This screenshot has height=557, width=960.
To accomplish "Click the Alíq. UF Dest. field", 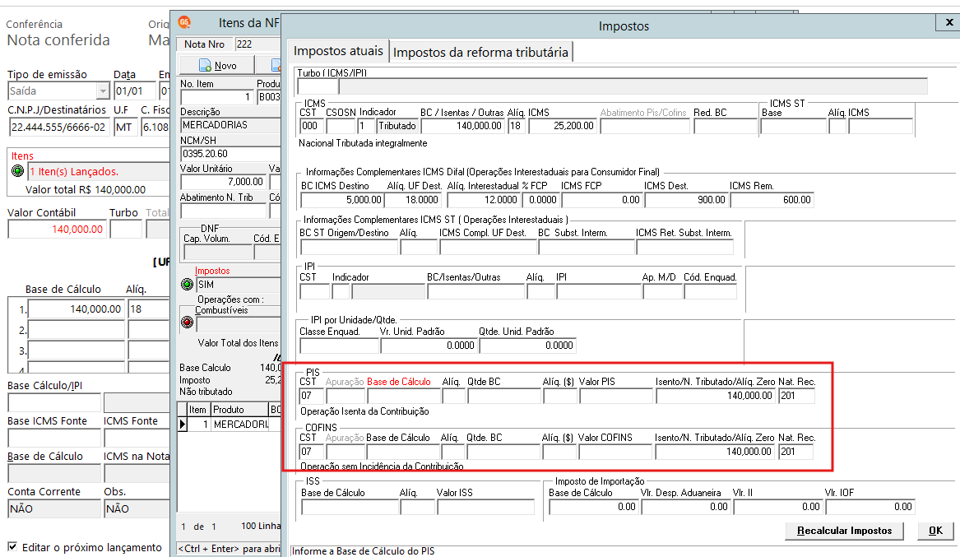I will pos(414,200).
